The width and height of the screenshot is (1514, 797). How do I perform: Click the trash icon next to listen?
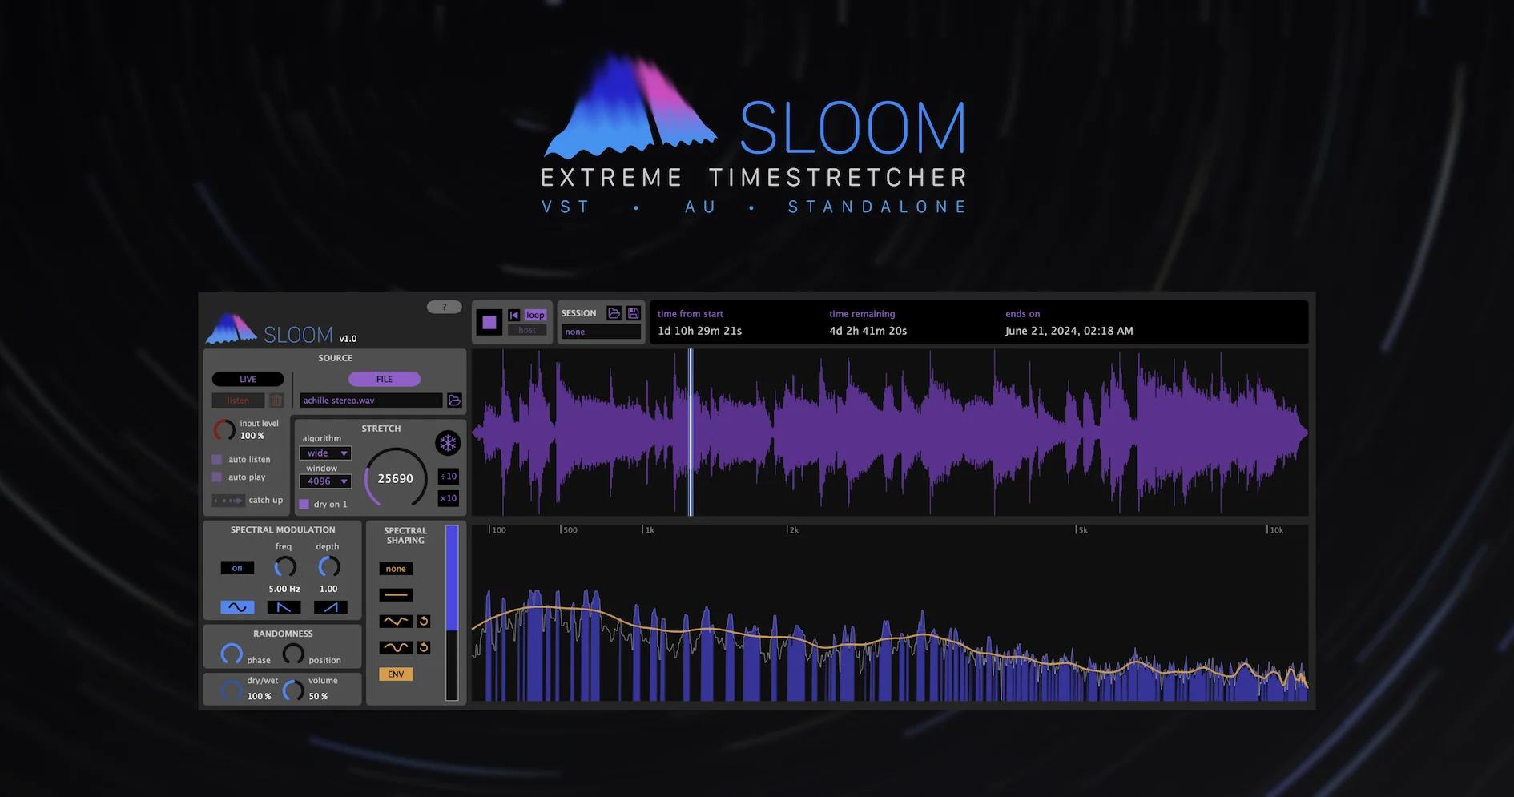point(276,400)
